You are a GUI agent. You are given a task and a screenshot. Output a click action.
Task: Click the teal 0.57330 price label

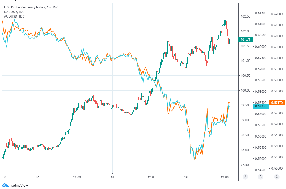coord(260,106)
